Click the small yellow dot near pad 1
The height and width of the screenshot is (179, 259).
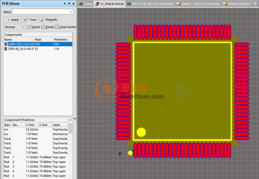pyautogui.click(x=130, y=153)
